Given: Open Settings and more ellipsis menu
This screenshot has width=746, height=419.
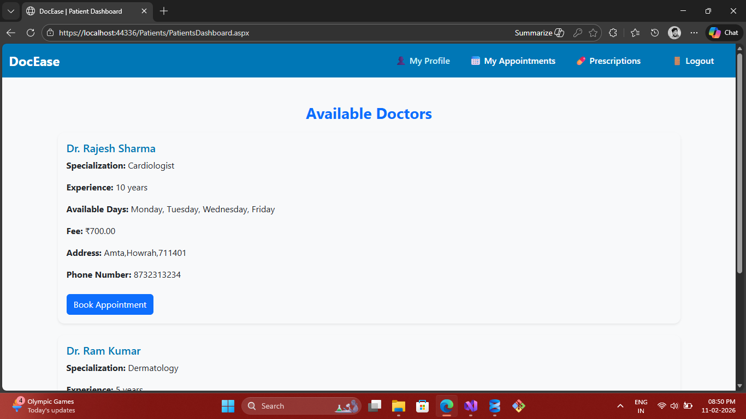Looking at the screenshot, I should pyautogui.click(x=694, y=33).
